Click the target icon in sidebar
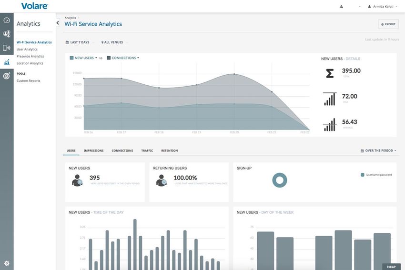405x270 pixels. (7, 76)
